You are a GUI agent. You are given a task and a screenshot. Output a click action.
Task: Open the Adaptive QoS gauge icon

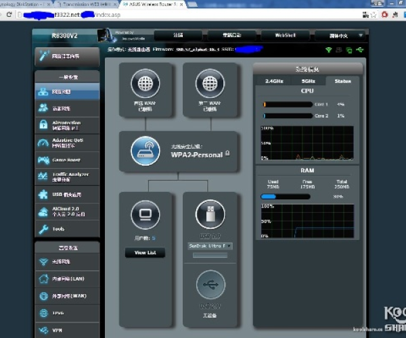(43, 143)
